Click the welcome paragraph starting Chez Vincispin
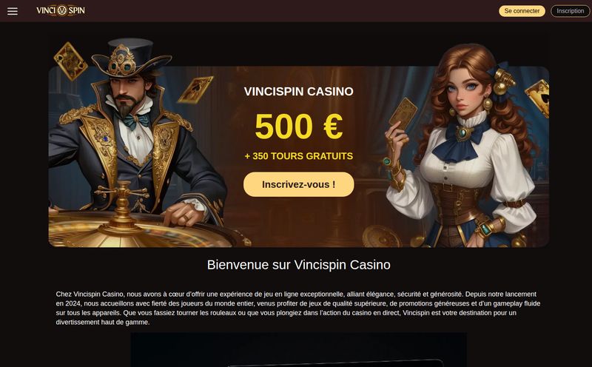592x367 pixels. [x=298, y=308]
